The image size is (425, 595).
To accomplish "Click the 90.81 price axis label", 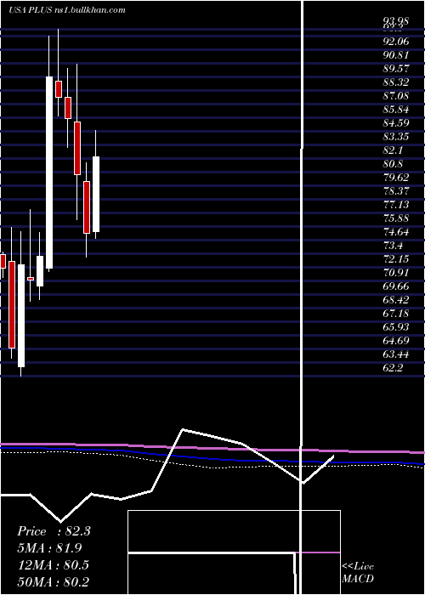I will click(x=396, y=54).
